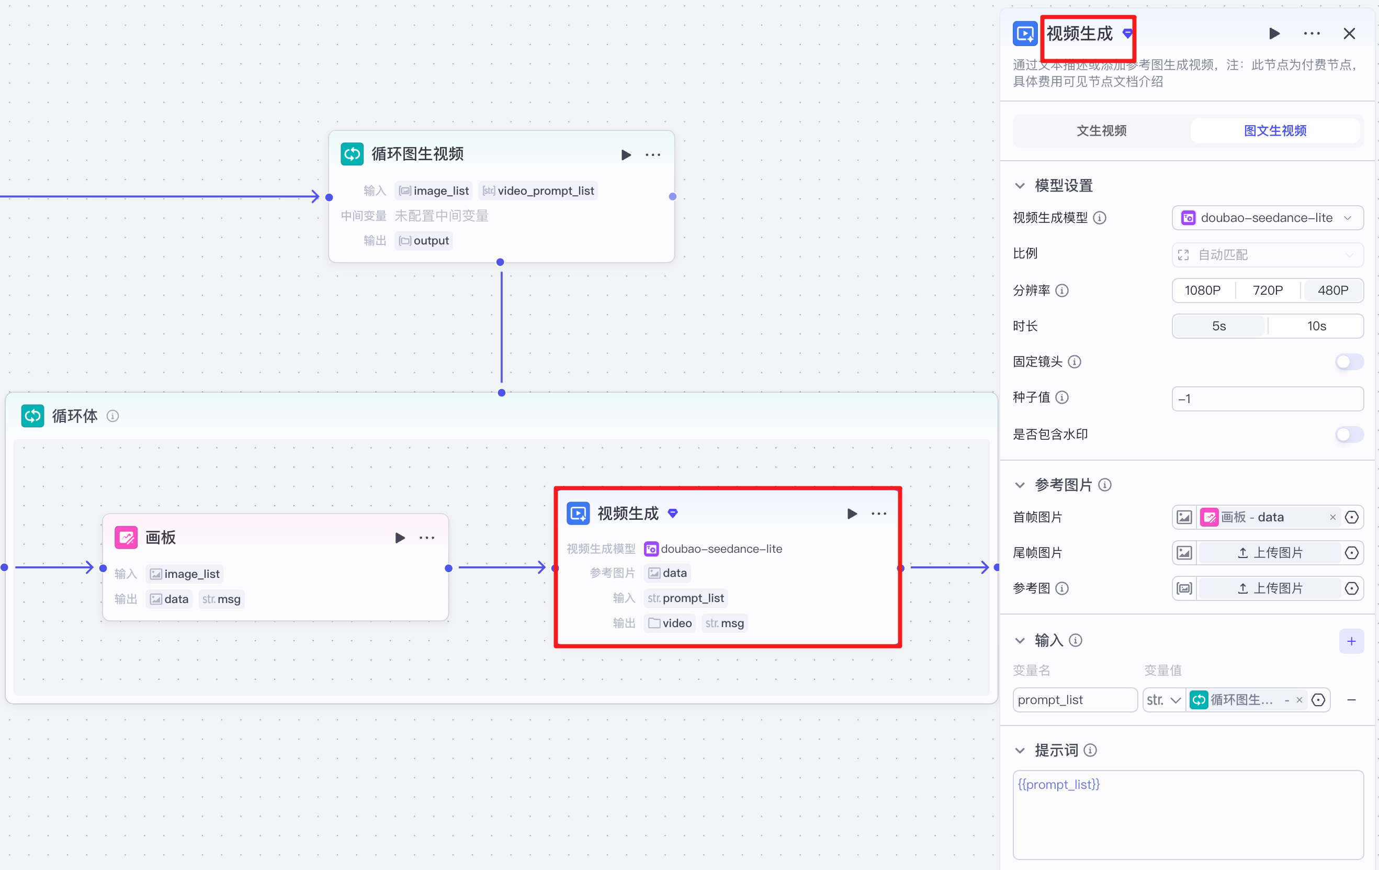1379x870 pixels.
Task: Click the 循环体 info icon
Action: click(113, 416)
